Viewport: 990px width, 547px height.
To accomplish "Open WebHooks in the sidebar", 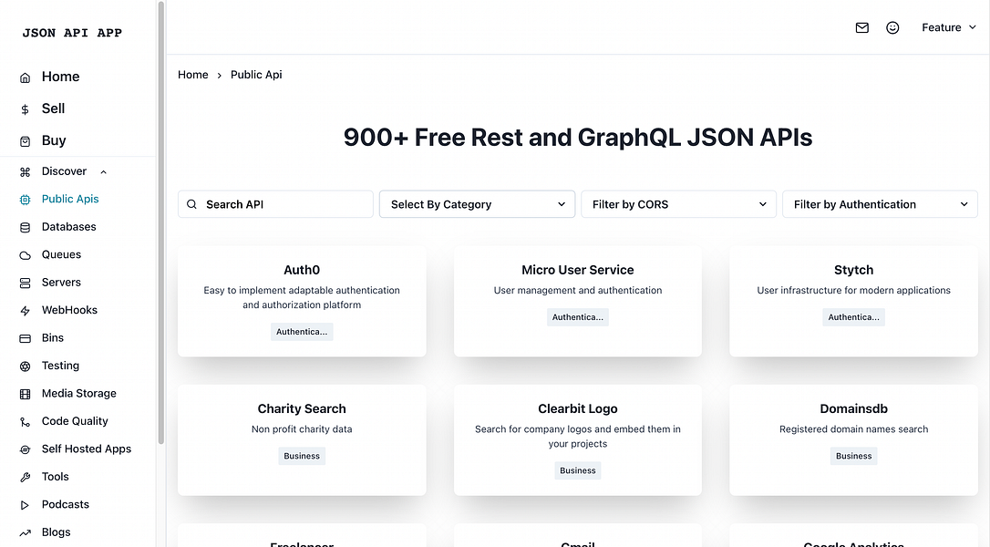I will click(x=69, y=310).
